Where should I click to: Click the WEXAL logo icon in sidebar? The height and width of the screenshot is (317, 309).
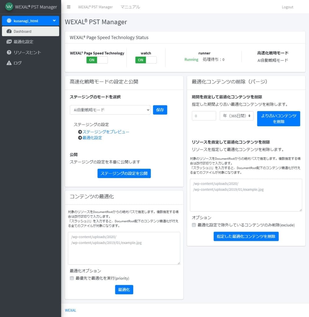[9, 7]
